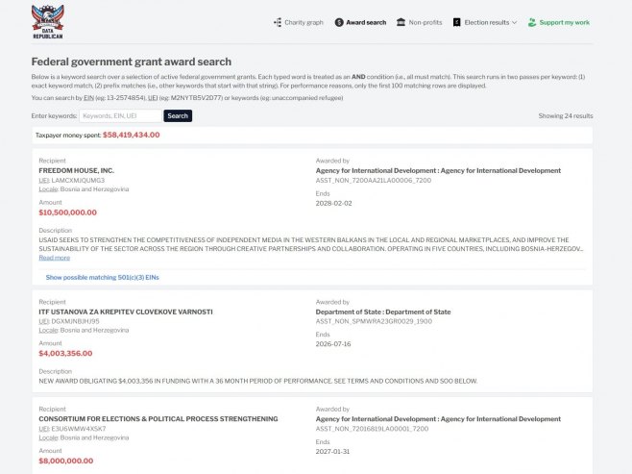Click the Search button
Viewport: 632px width, 474px height.
point(178,115)
